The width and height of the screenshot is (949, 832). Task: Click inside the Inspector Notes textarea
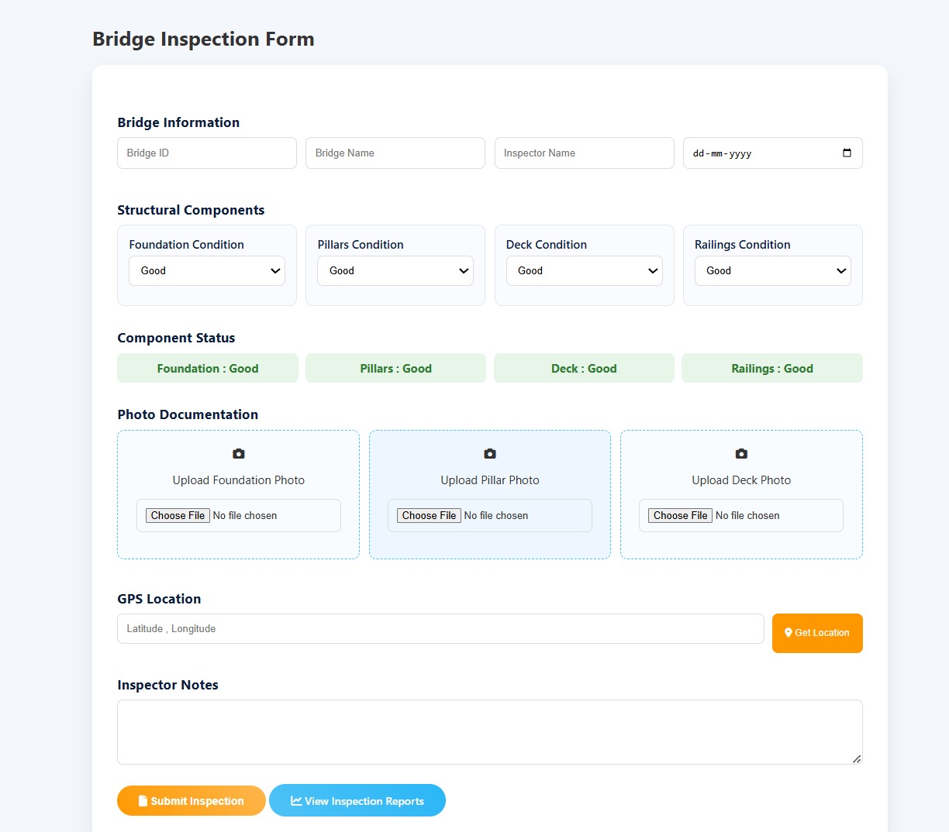(x=489, y=732)
